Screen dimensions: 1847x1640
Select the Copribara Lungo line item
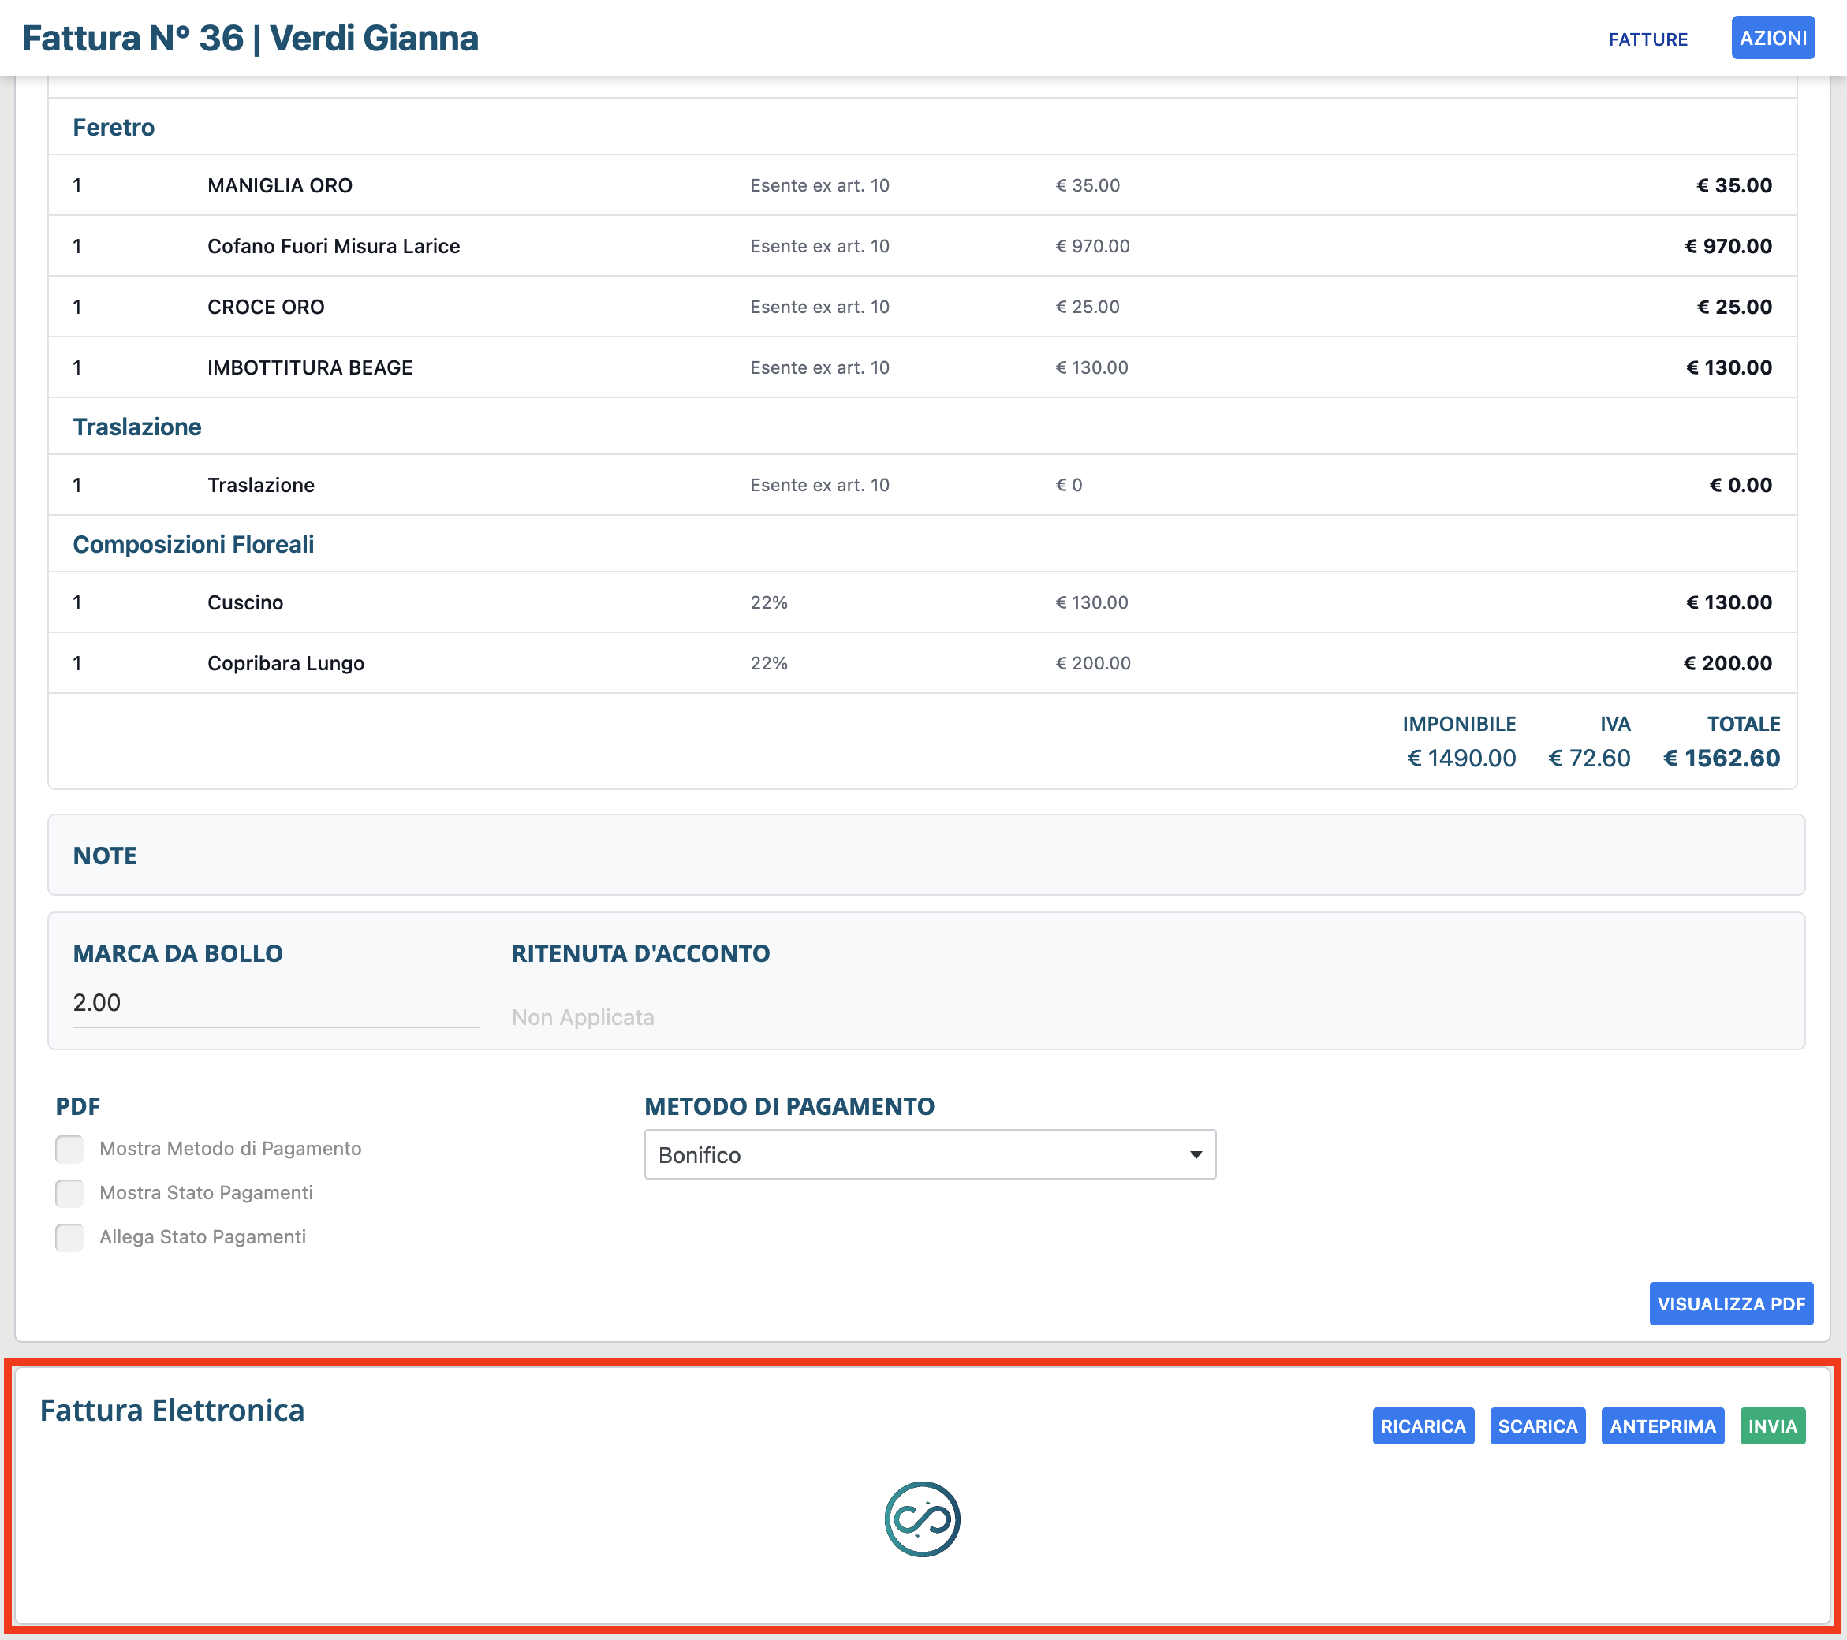click(x=285, y=663)
